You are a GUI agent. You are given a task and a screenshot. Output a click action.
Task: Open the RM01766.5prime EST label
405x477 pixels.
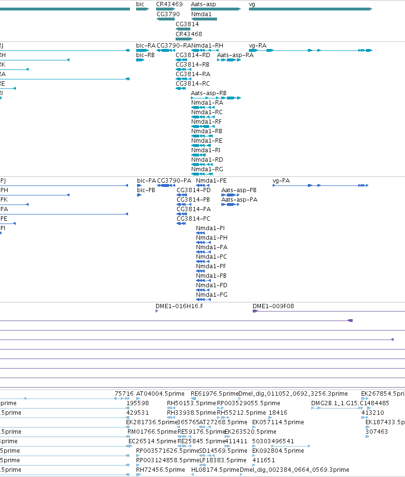pyautogui.click(x=152, y=432)
